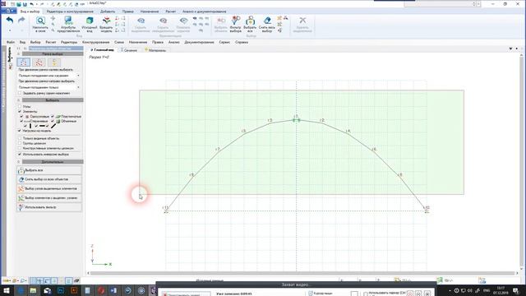Open the Photoshop taskbar icon
Image resolution: width=526 pixels, height=296 pixels.
[x=61, y=290]
